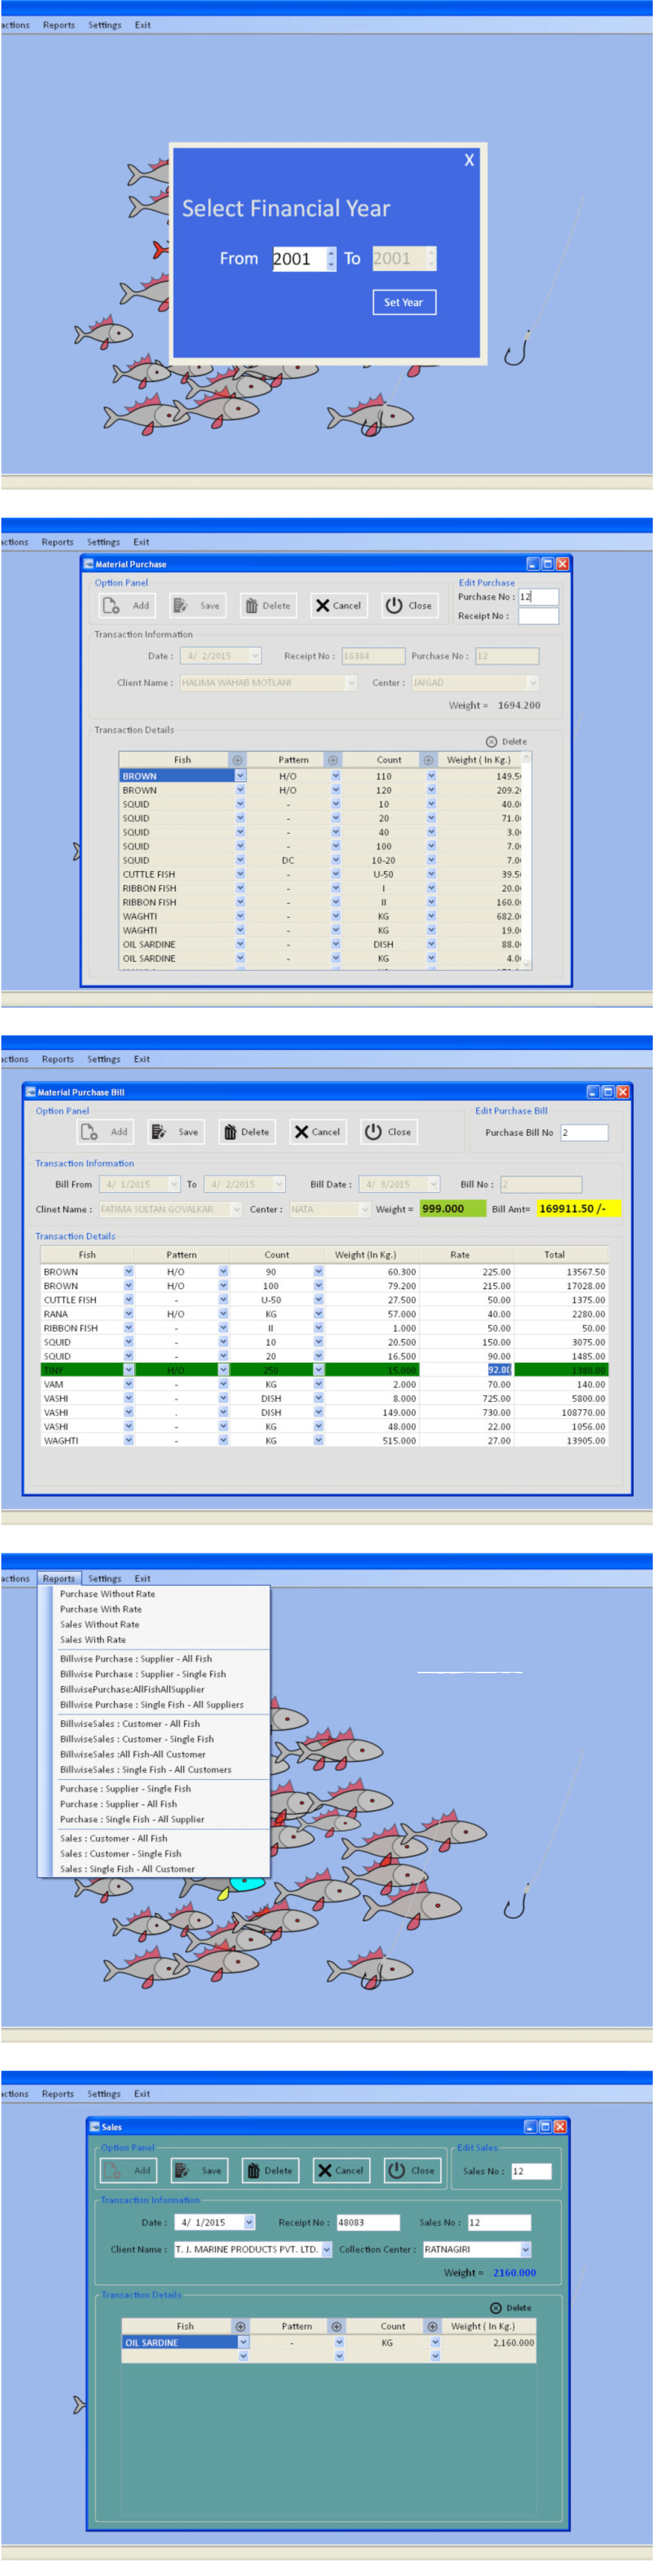Click Add in Material Purchase Bill window
Screen dimensions: 654x2576
click(x=105, y=1132)
